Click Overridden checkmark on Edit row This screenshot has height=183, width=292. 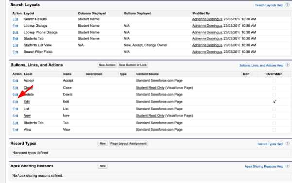[x=275, y=102]
